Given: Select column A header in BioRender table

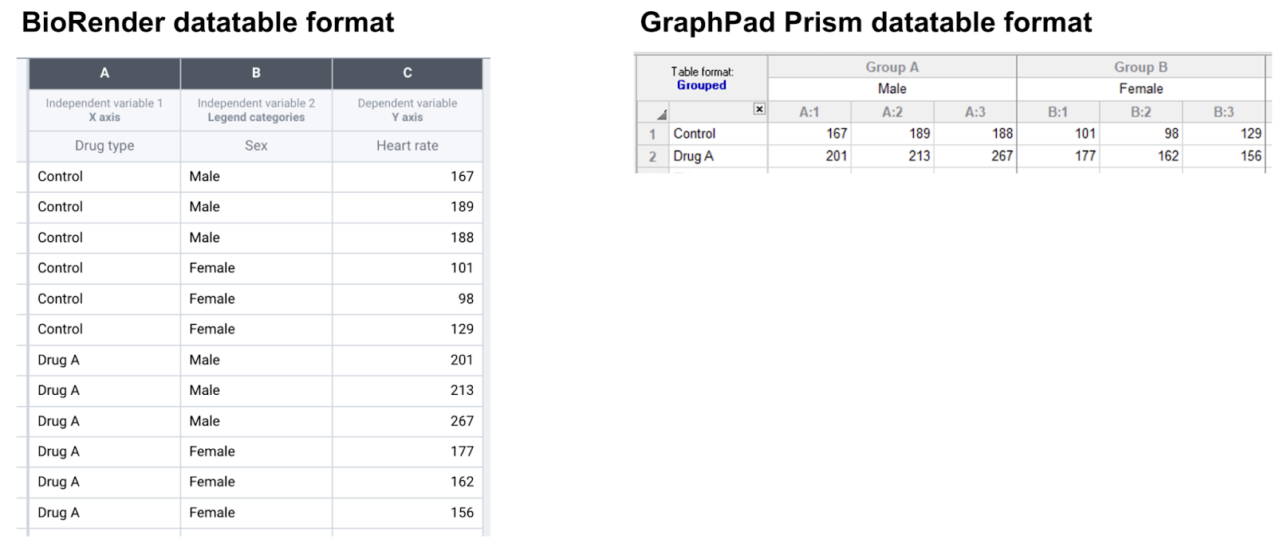Looking at the screenshot, I should [104, 73].
